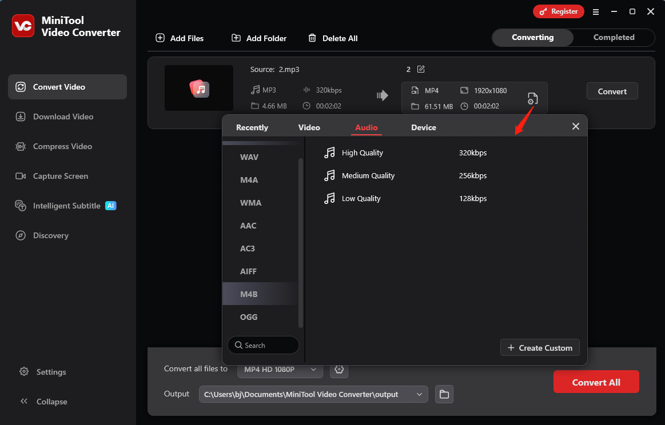Viewport: 665px width, 425px height.
Task: Expand the output path dropdown
Action: 419,394
